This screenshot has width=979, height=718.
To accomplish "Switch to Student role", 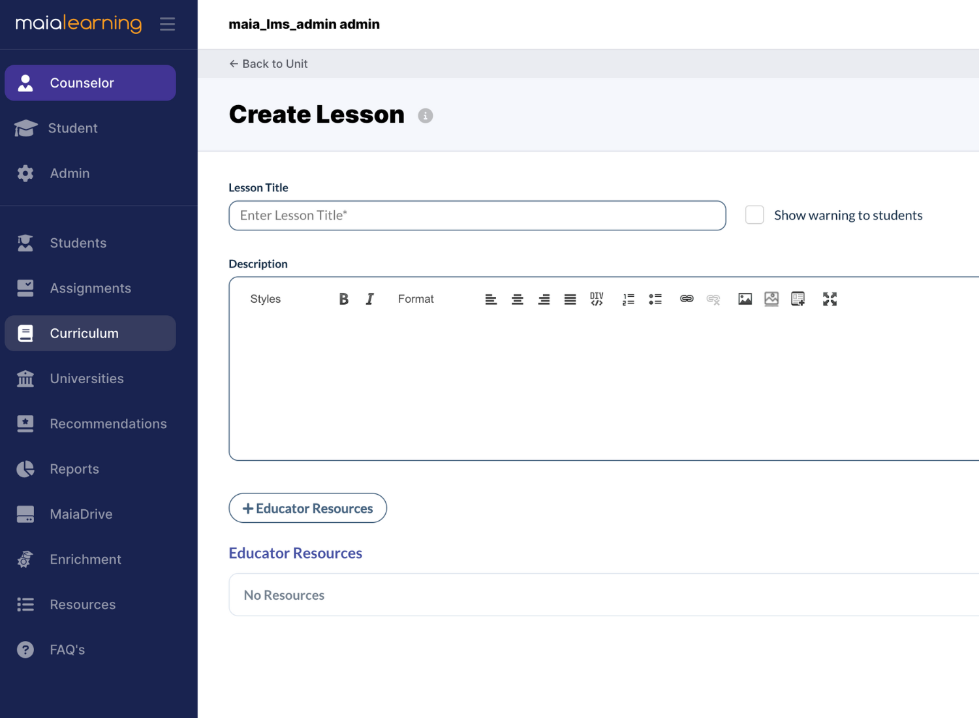I will coord(72,129).
